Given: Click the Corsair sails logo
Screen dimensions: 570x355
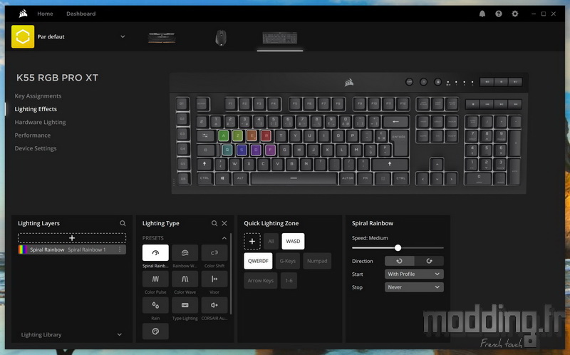Looking at the screenshot, I should [24, 14].
